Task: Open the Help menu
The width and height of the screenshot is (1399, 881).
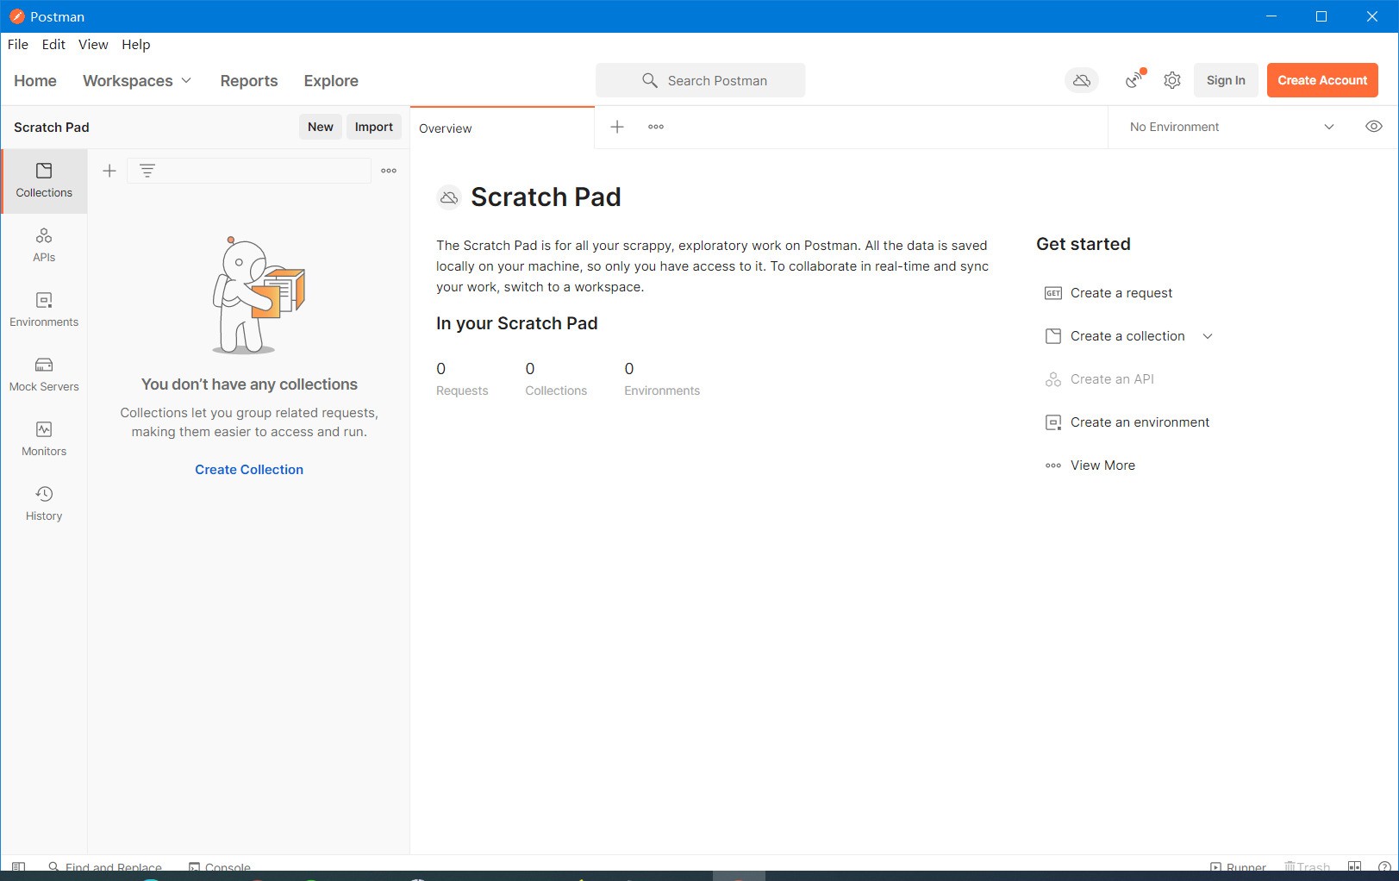Action: [x=135, y=45]
